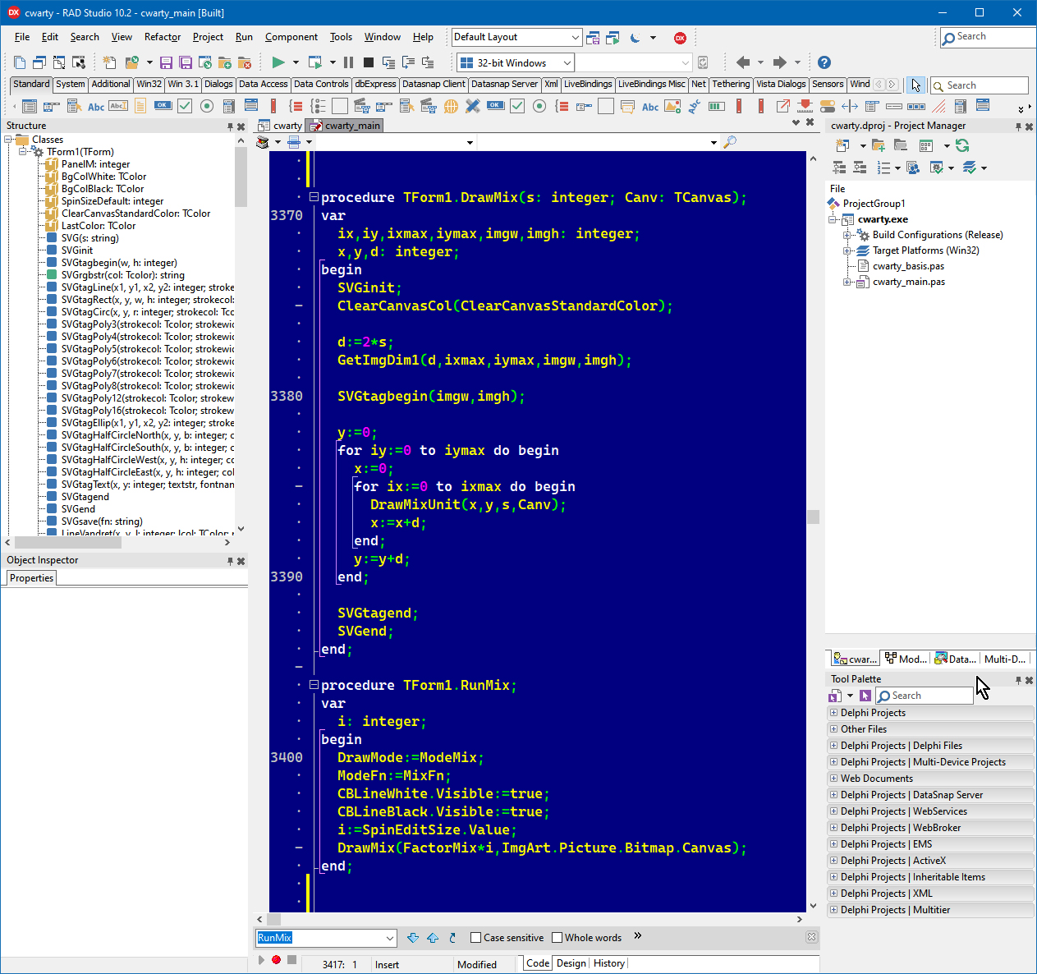The height and width of the screenshot is (974, 1037).
Task: Click the Find Previous up arrow icon
Action: pyautogui.click(x=432, y=937)
